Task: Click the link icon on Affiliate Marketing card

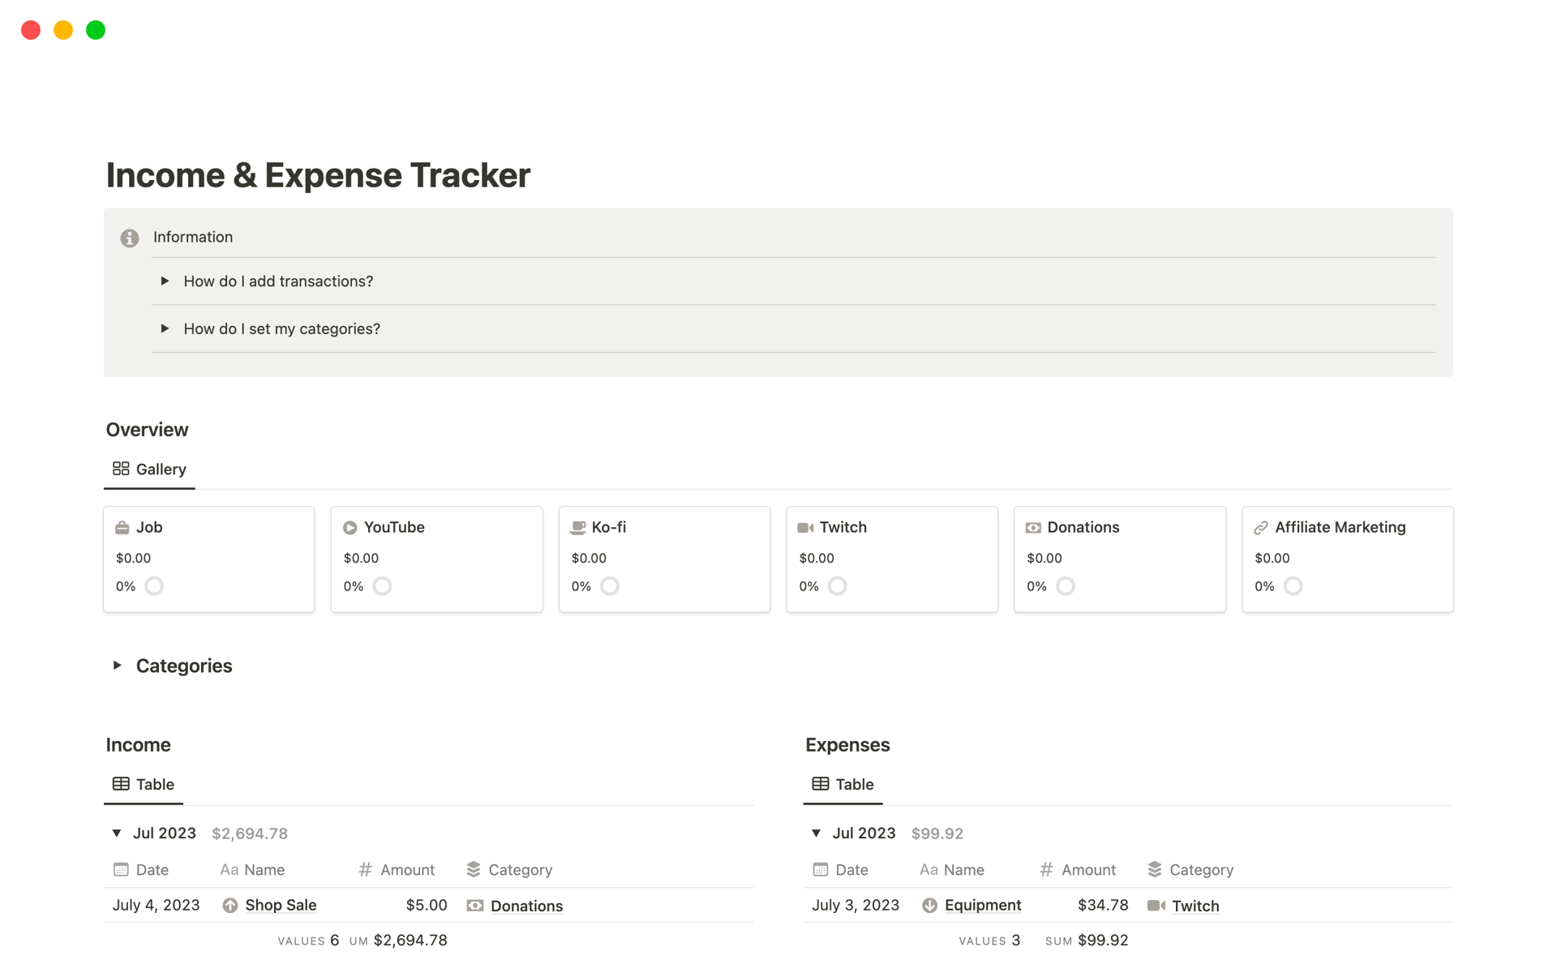Action: pyautogui.click(x=1261, y=527)
